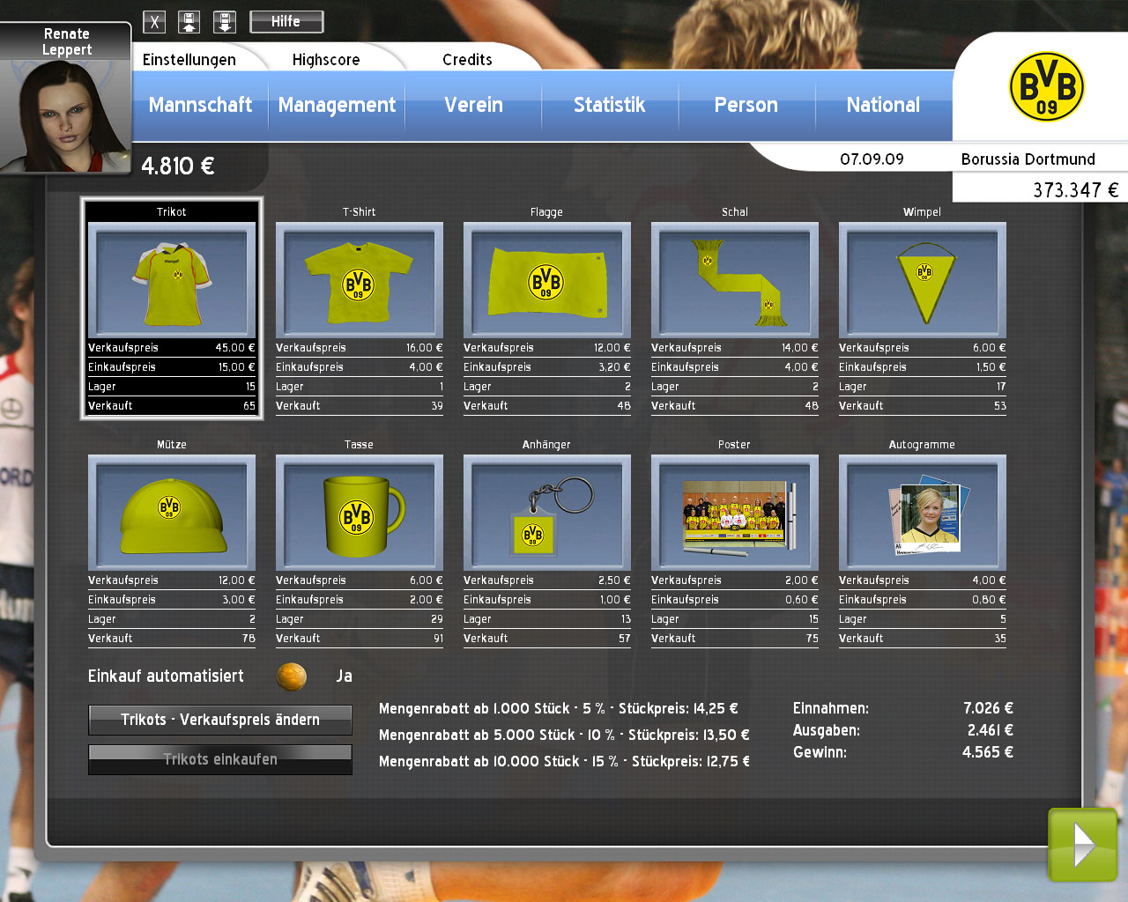Click the Hilfe help button
This screenshot has width=1128, height=902.
coord(286,21)
